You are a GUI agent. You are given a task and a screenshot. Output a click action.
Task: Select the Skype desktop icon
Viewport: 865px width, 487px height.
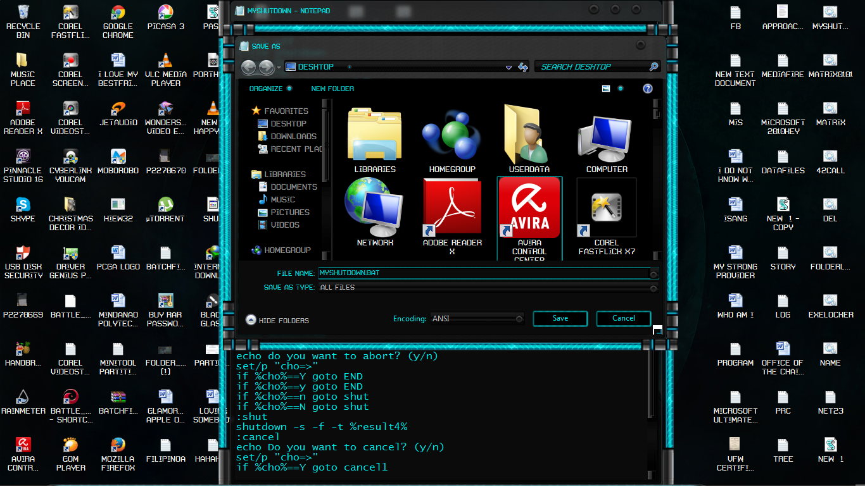coord(23,209)
